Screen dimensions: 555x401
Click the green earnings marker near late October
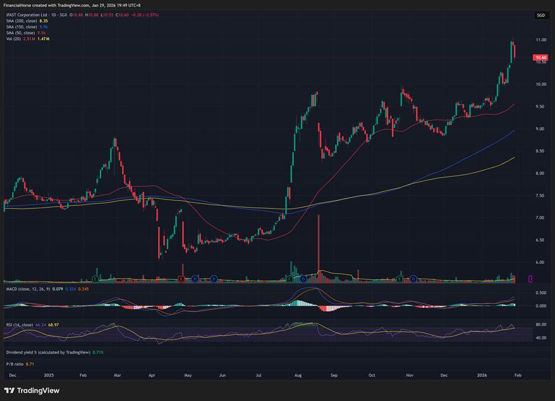[400, 279]
